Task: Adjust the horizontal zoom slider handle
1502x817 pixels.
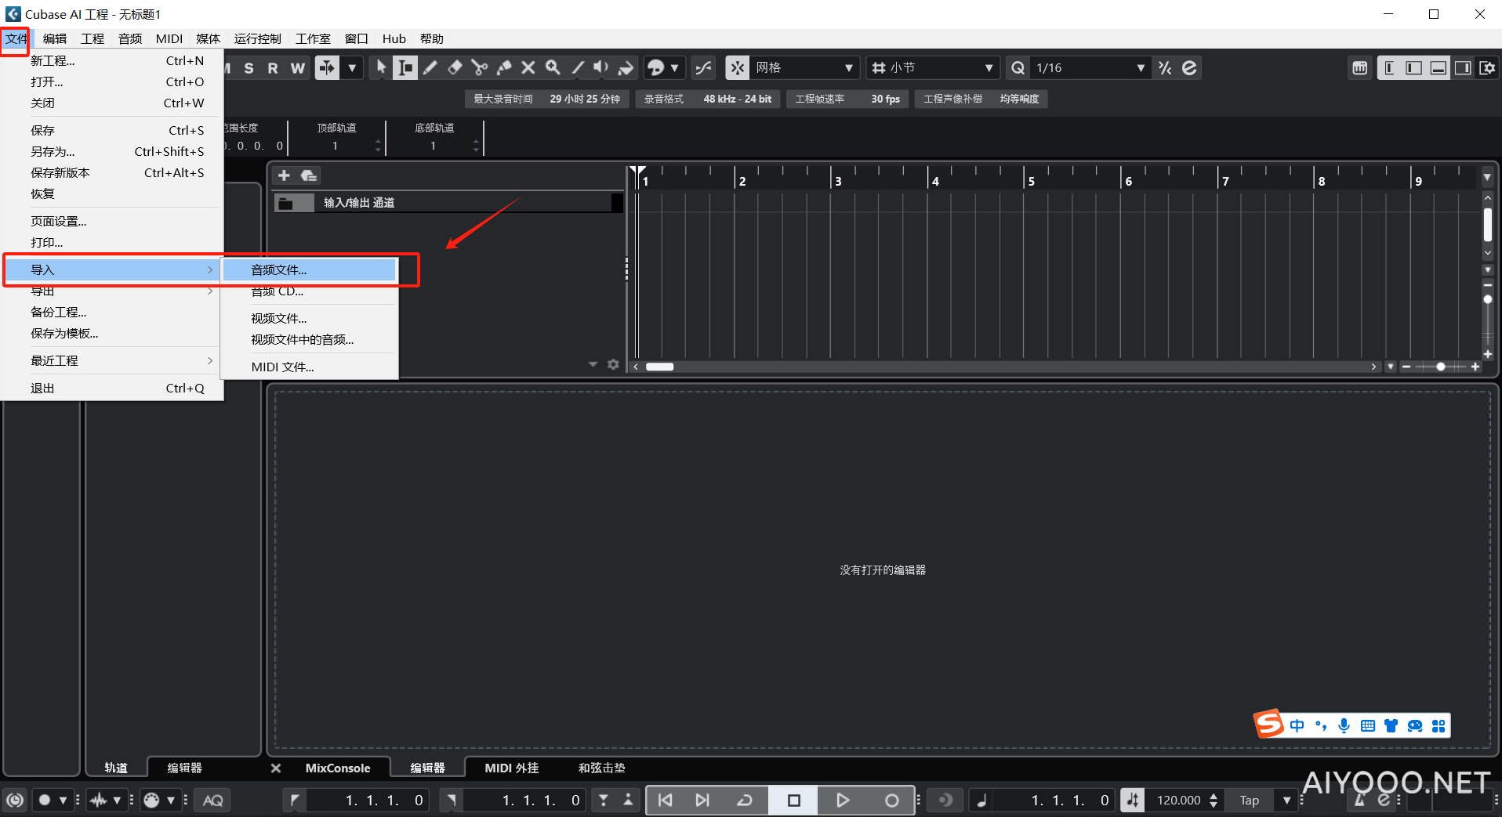Action: pos(1441,367)
